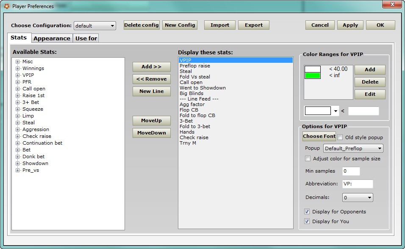Viewport: 405px width, 249px height.
Task: Expand the Steal tree node
Action: point(17,123)
